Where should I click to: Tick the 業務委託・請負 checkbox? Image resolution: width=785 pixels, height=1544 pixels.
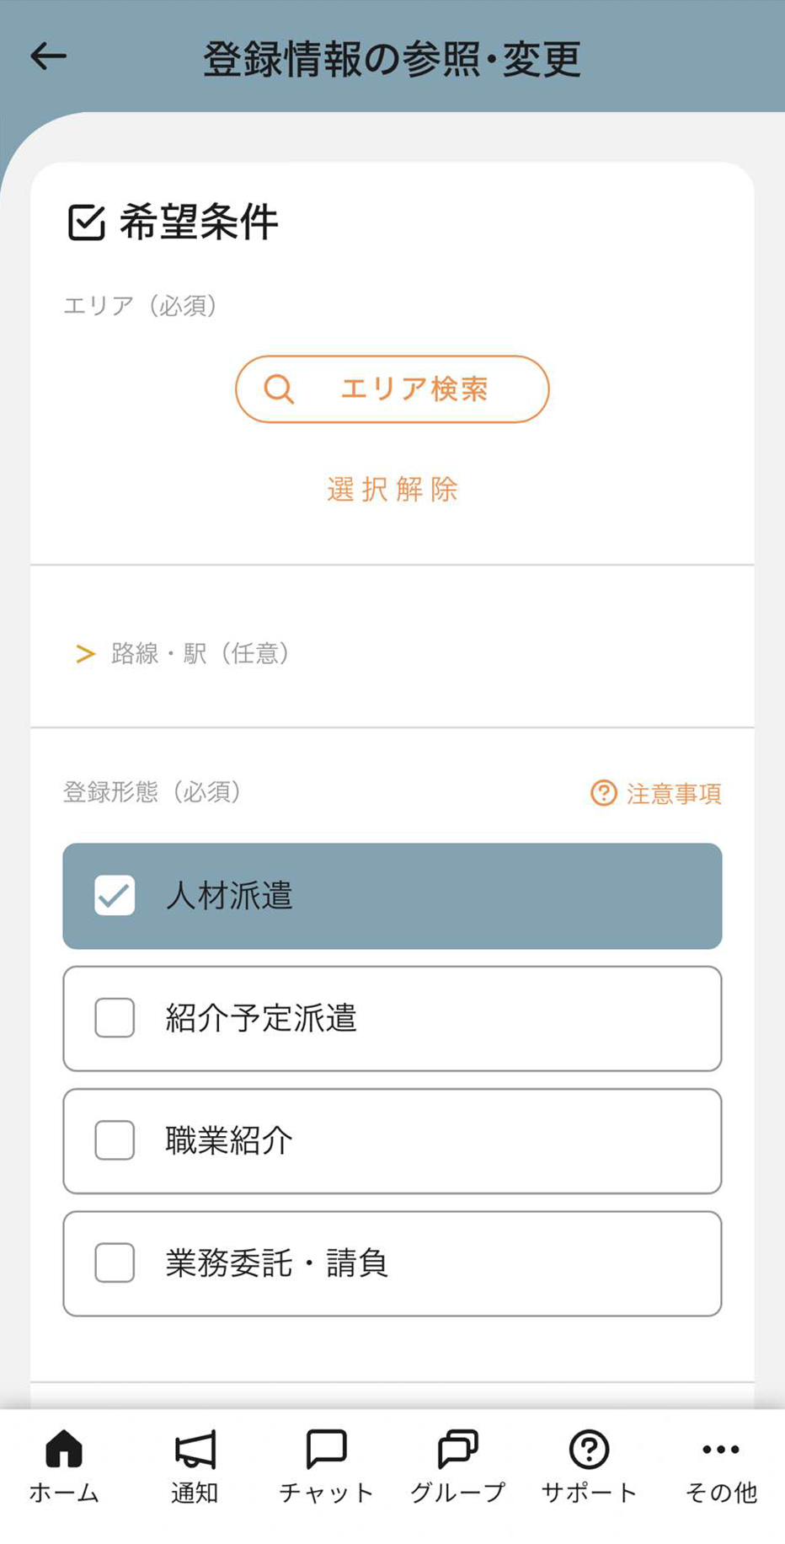pos(115,1263)
